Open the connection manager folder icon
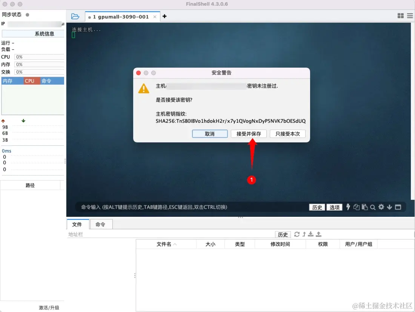Viewport: 415px width, 312px height. coord(75,17)
